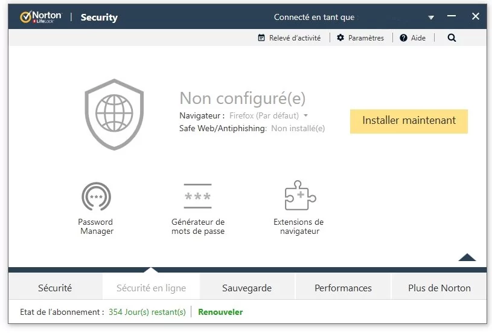Click the Paramètres gear icon
Image resolution: width=492 pixels, height=333 pixels.
[340, 37]
